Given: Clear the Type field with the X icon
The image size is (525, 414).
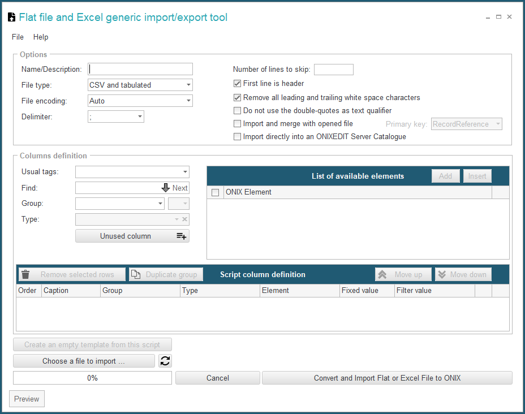Looking at the screenshot, I should [184, 219].
